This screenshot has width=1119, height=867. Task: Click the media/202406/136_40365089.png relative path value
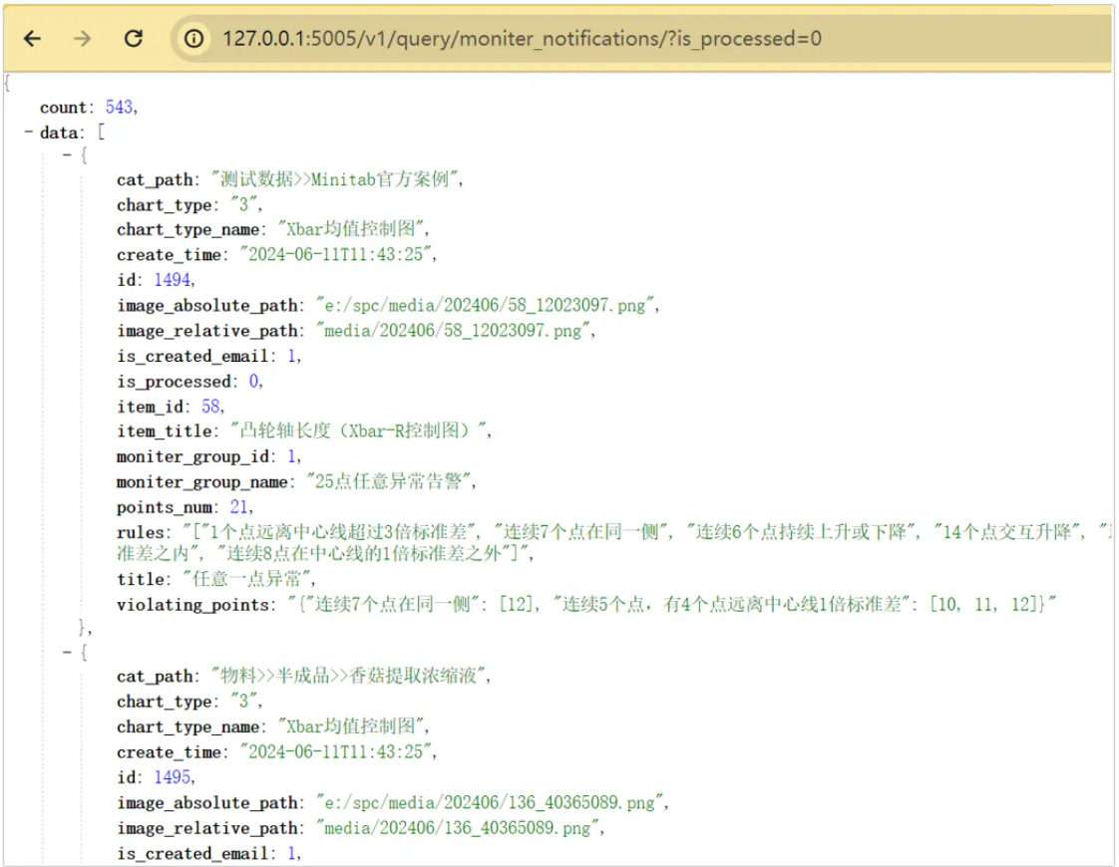pos(459,828)
